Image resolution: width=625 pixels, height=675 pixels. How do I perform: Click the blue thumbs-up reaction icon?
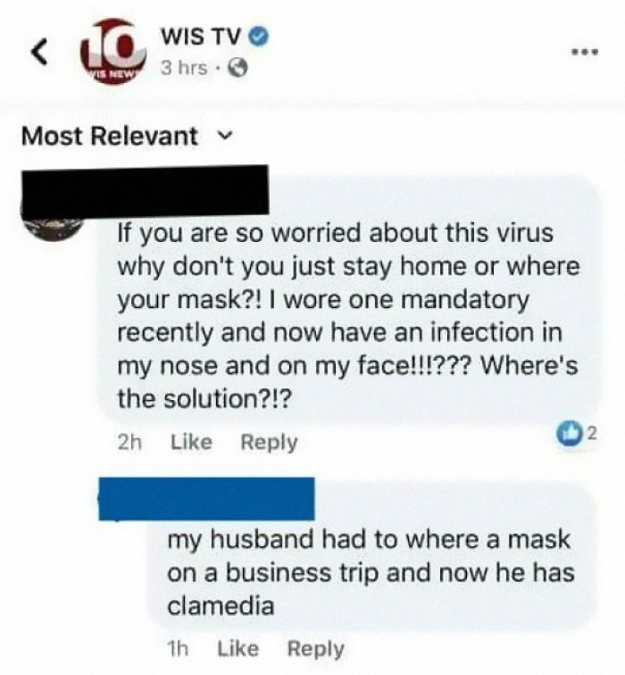point(569,434)
